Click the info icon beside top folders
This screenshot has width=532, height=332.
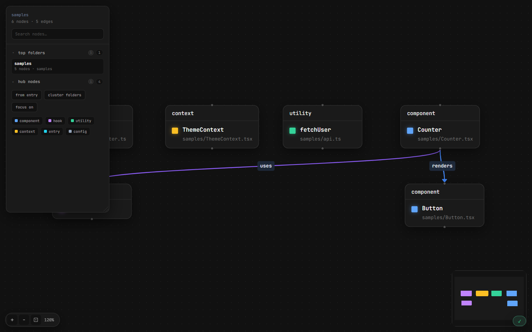pos(91,53)
